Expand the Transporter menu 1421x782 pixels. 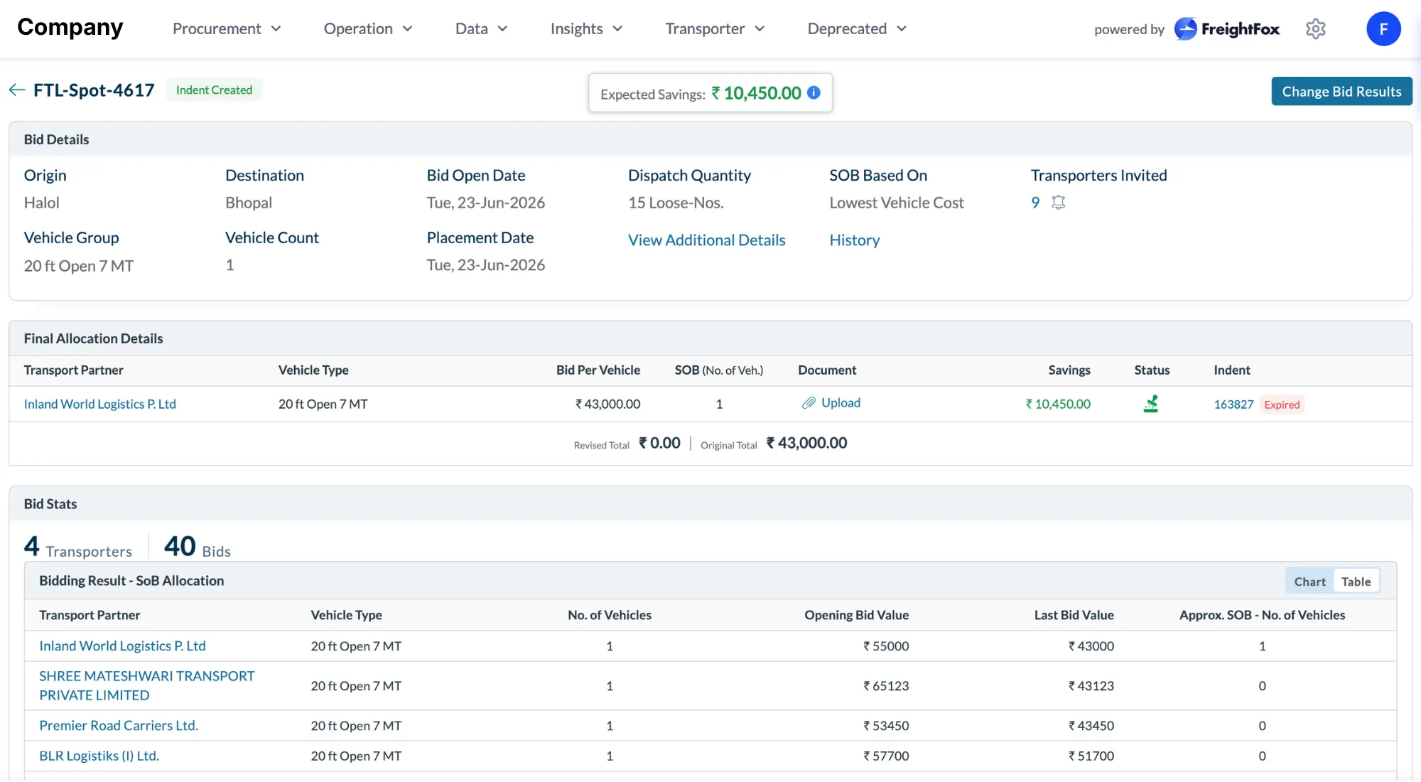pos(715,28)
